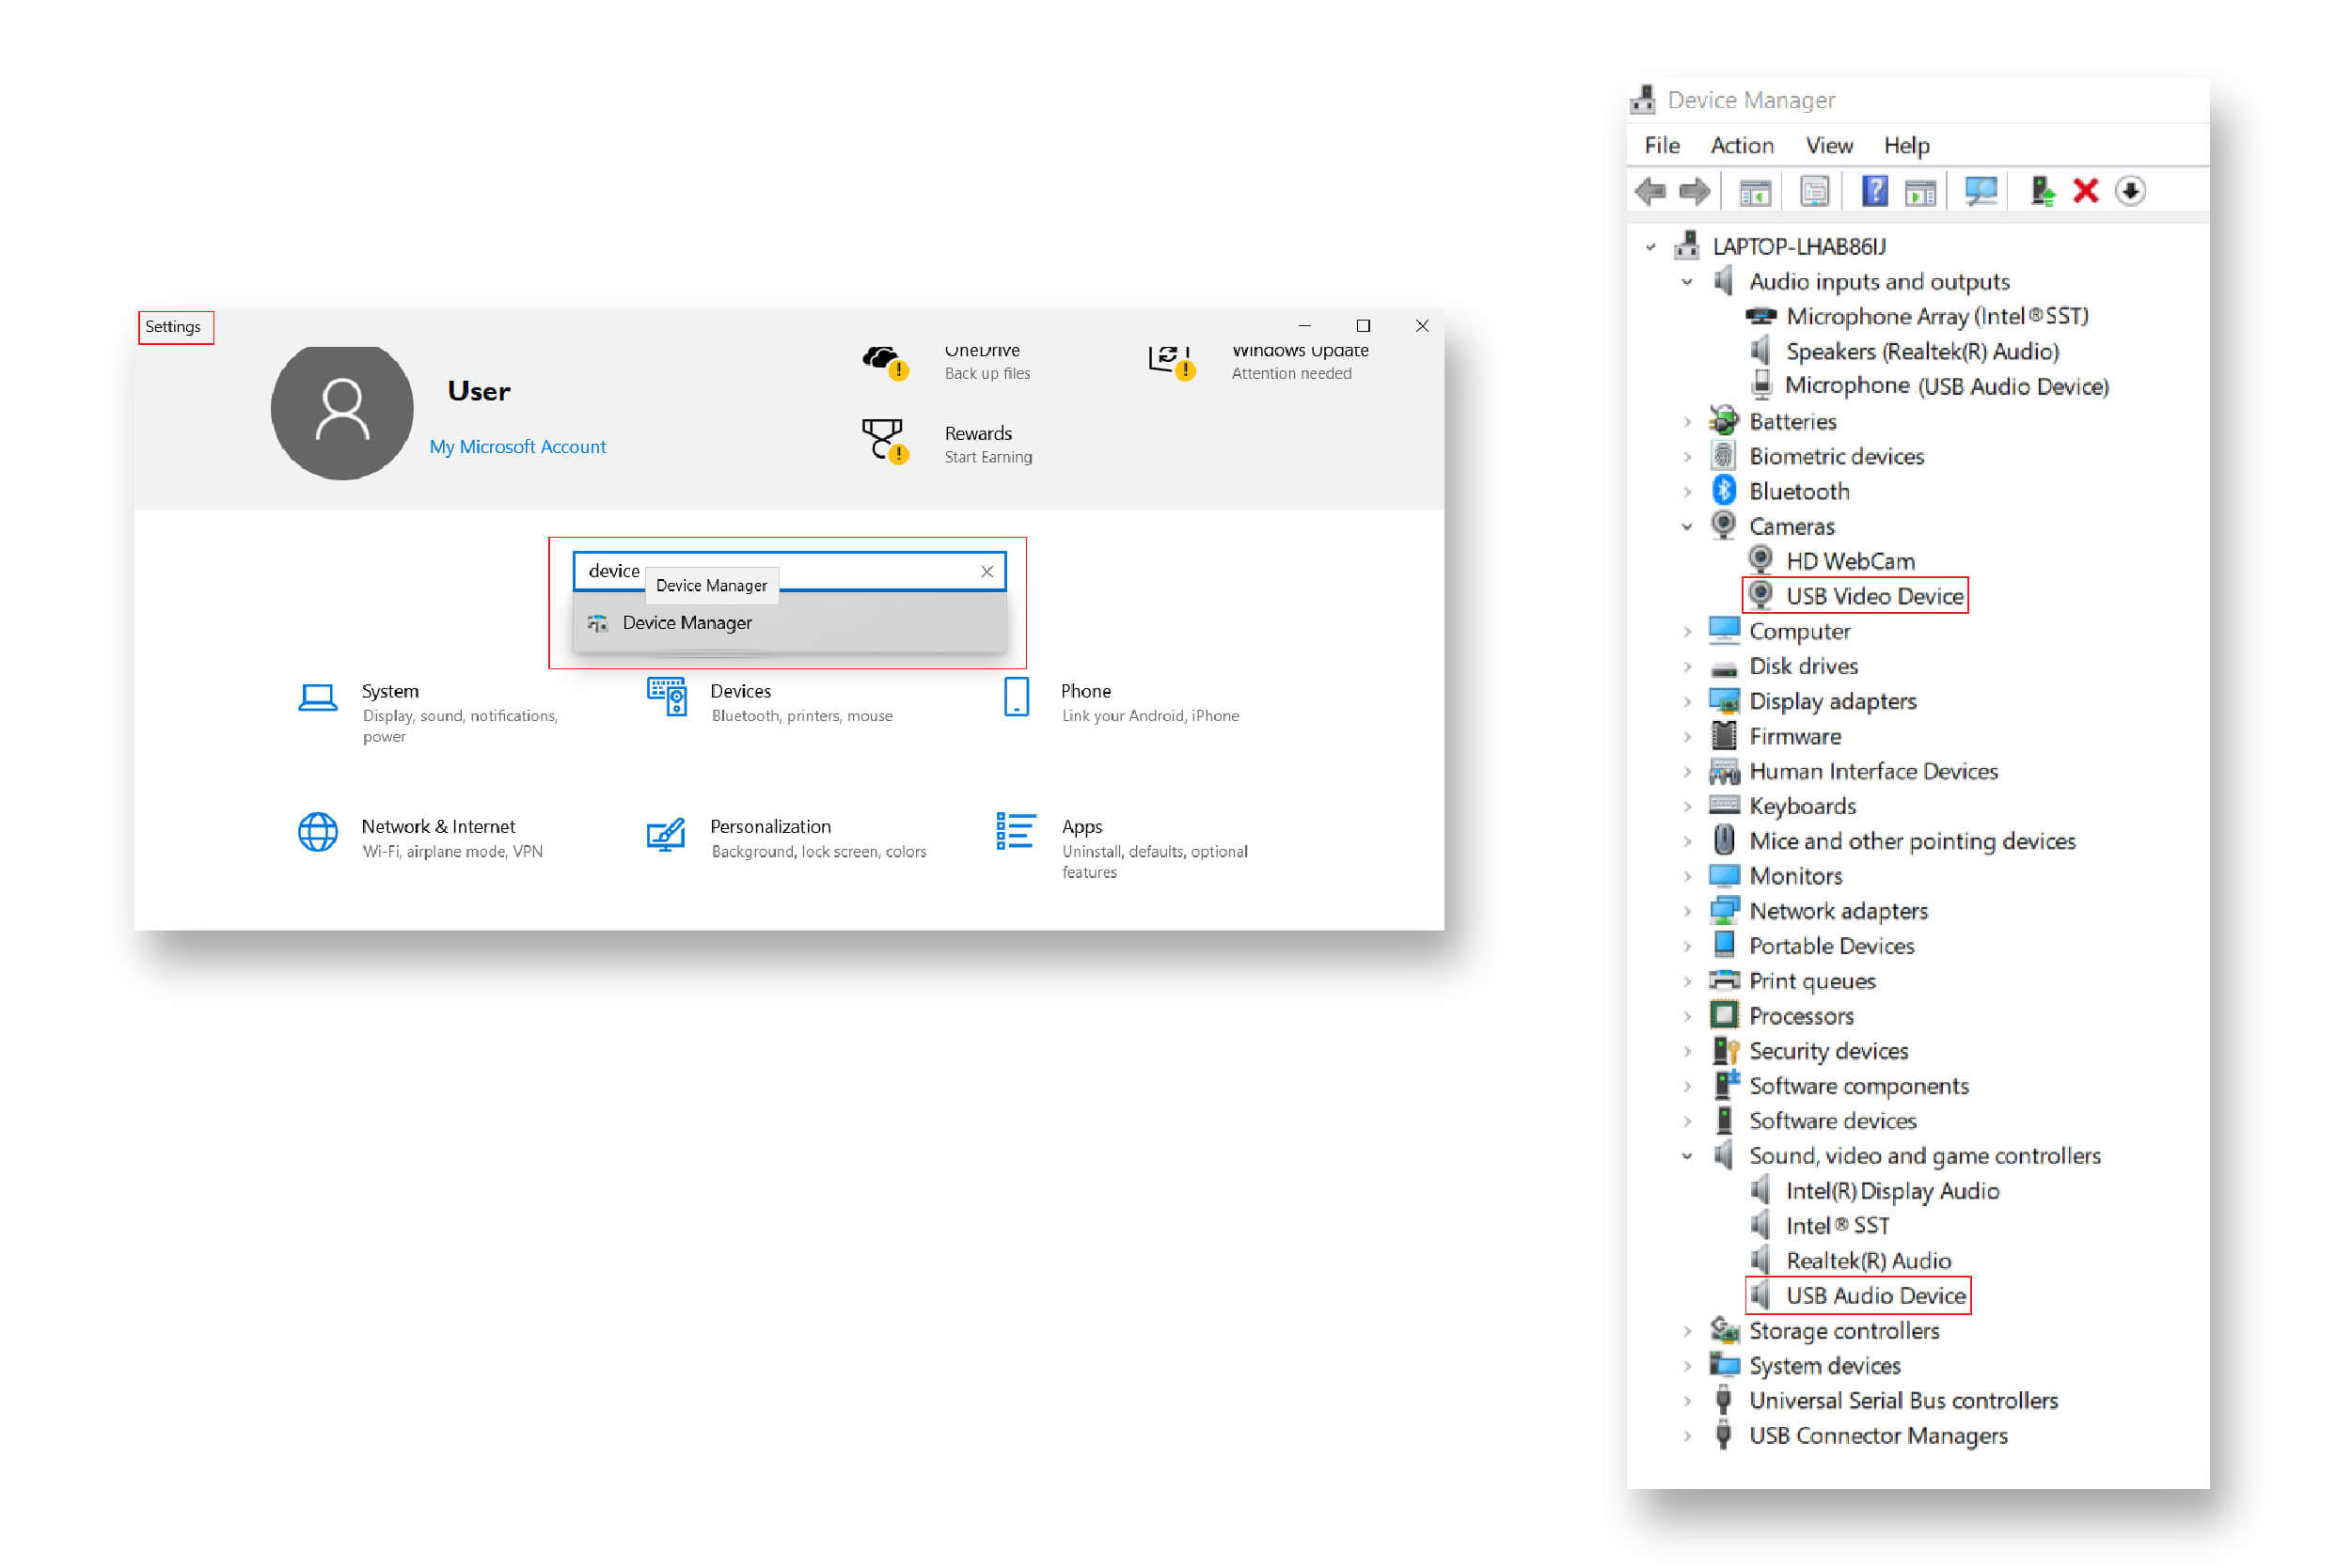Expand the Biometric devices category chevron
Image resolution: width=2352 pixels, height=1568 pixels.
[x=1687, y=457]
